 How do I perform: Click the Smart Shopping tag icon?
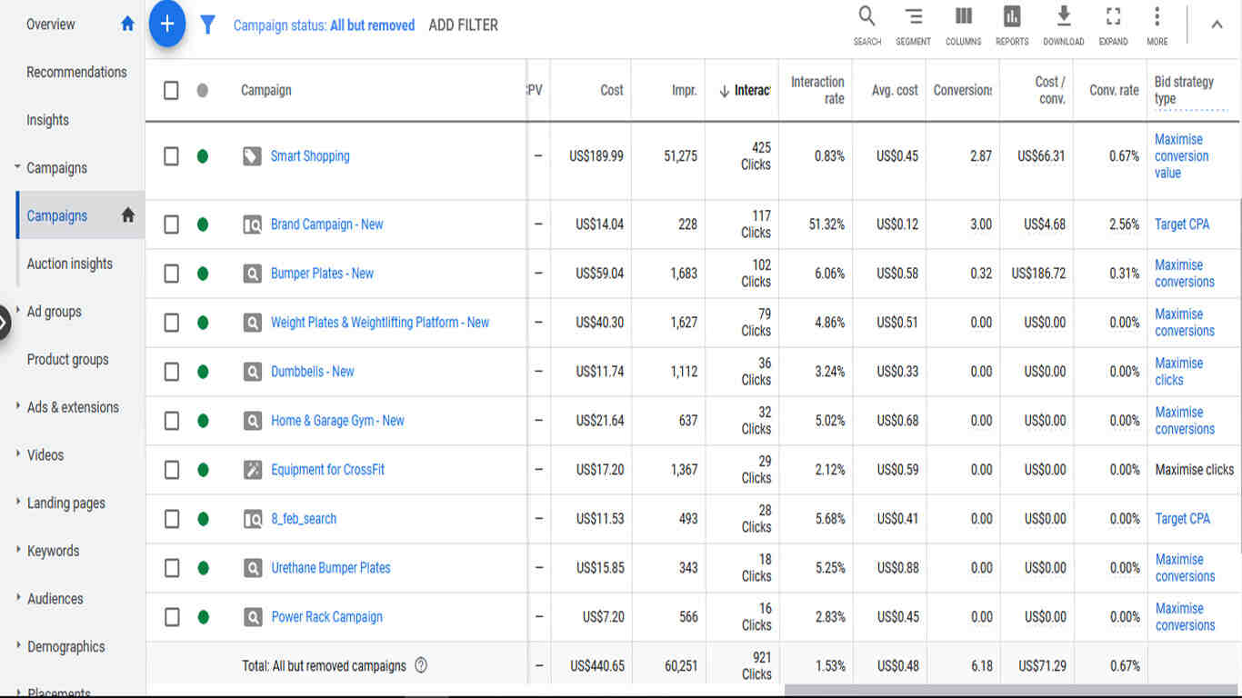click(x=252, y=156)
